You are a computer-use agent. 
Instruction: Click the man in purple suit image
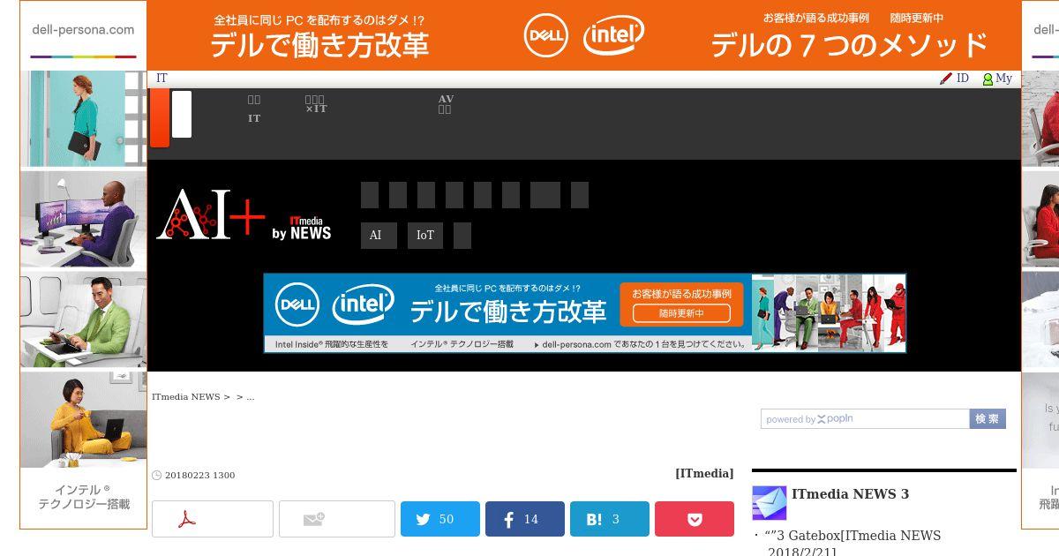(83, 219)
